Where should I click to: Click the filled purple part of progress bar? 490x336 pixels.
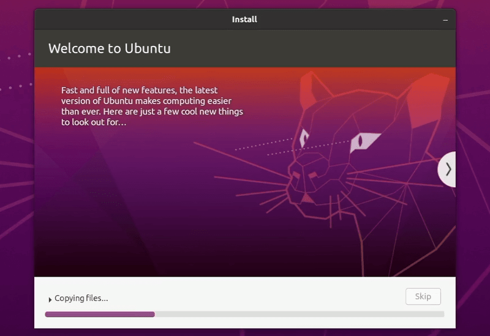click(99, 315)
